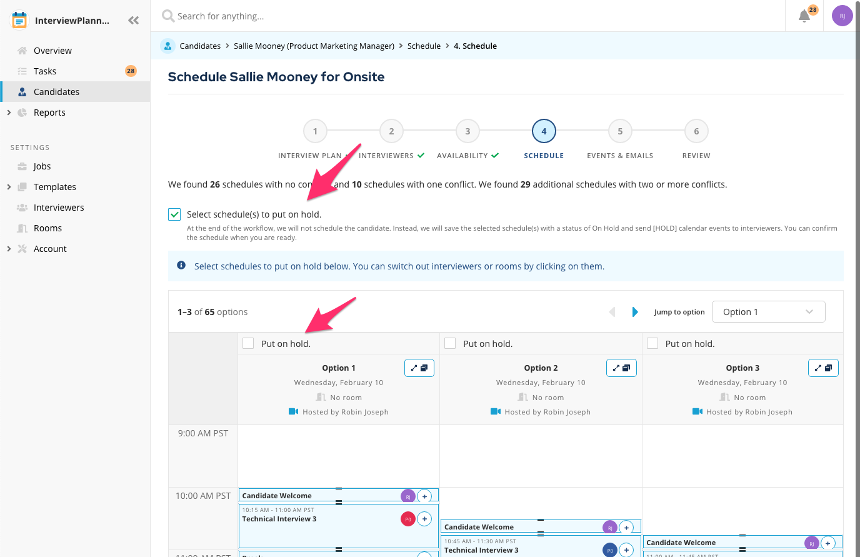Check Put on hold for Option 2
The width and height of the screenshot is (860, 557).
pyautogui.click(x=450, y=343)
